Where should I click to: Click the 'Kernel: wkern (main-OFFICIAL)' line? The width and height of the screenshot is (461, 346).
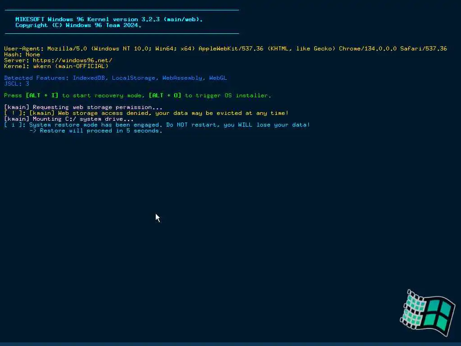[56, 66]
